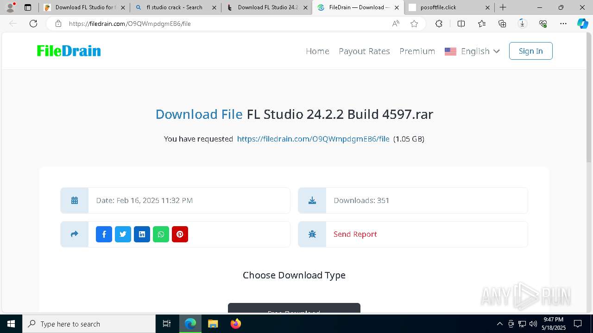593x333 pixels.
Task: Click the Send Report link
Action: (355, 234)
